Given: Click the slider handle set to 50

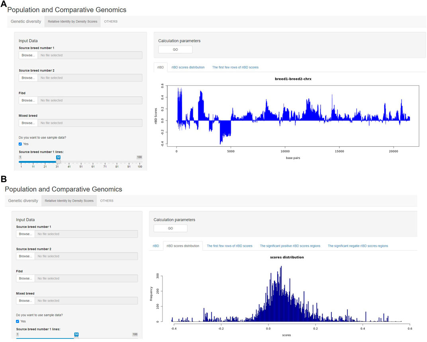Looking at the screenshot, I should 76,338.
